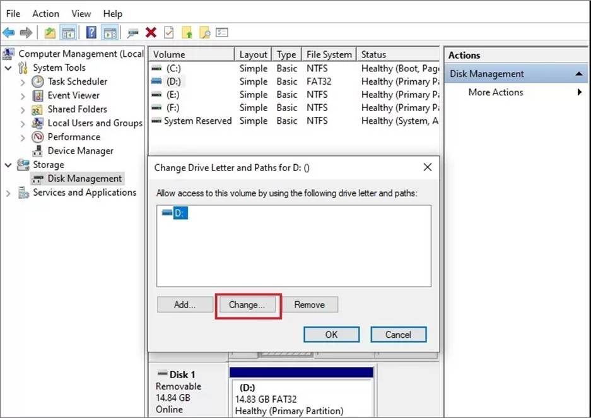Collapse the System Tools tree node
The height and width of the screenshot is (418, 591).
pyautogui.click(x=8, y=68)
